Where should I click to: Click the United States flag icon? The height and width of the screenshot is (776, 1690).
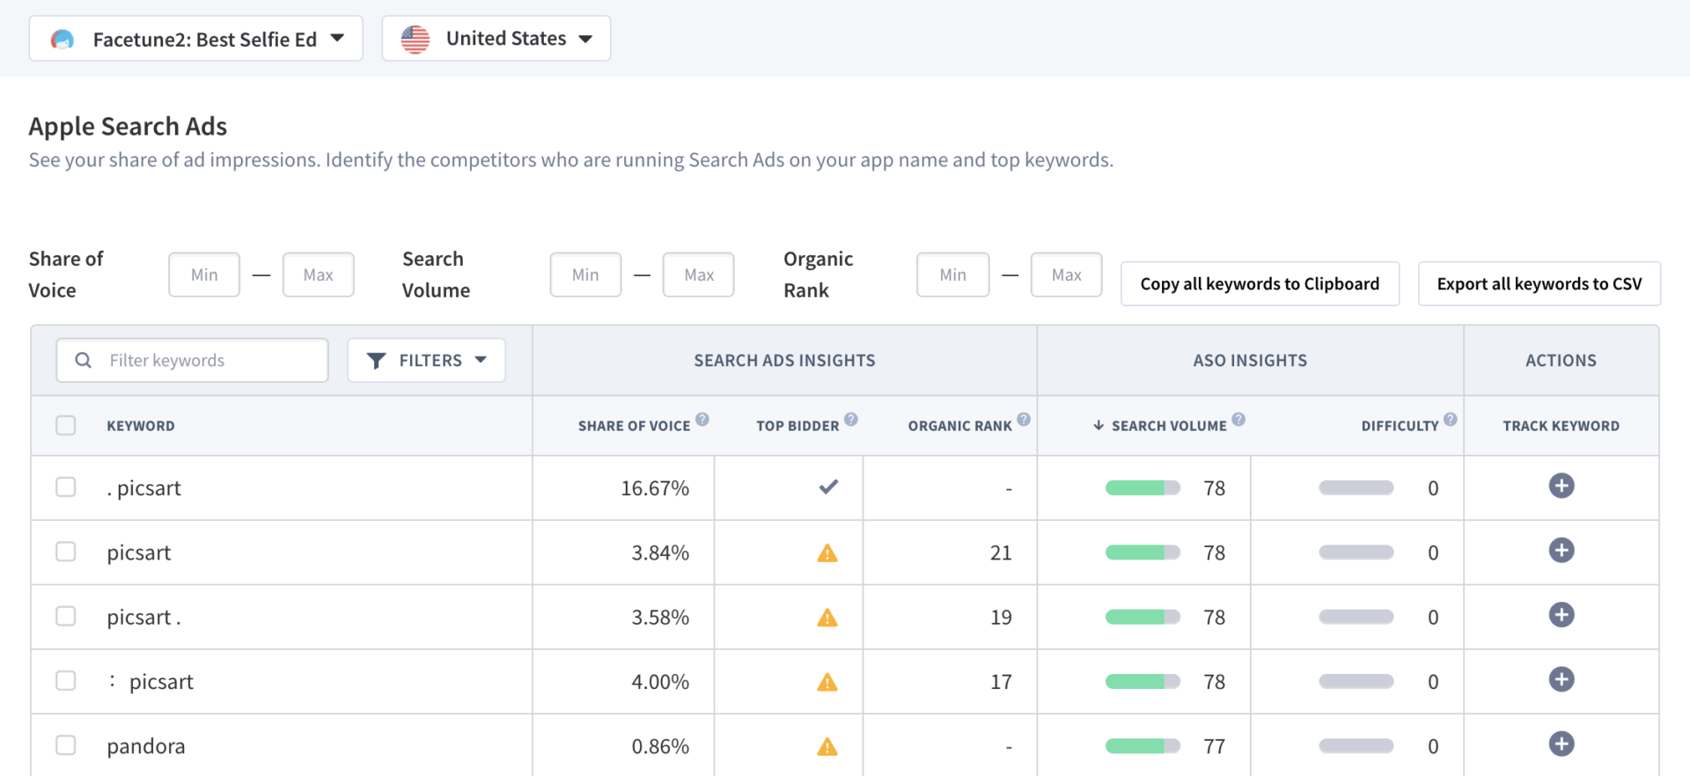tap(415, 39)
